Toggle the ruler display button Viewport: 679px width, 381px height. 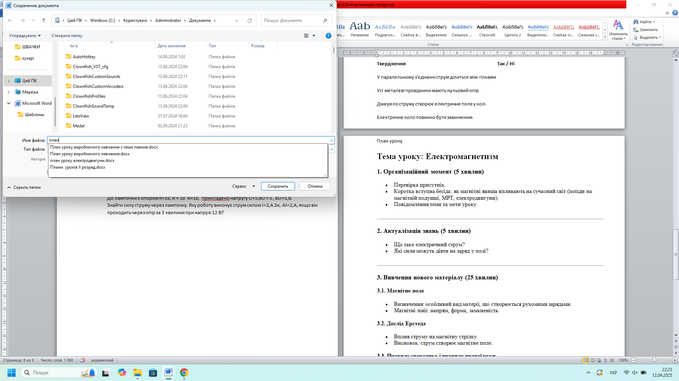point(676,54)
